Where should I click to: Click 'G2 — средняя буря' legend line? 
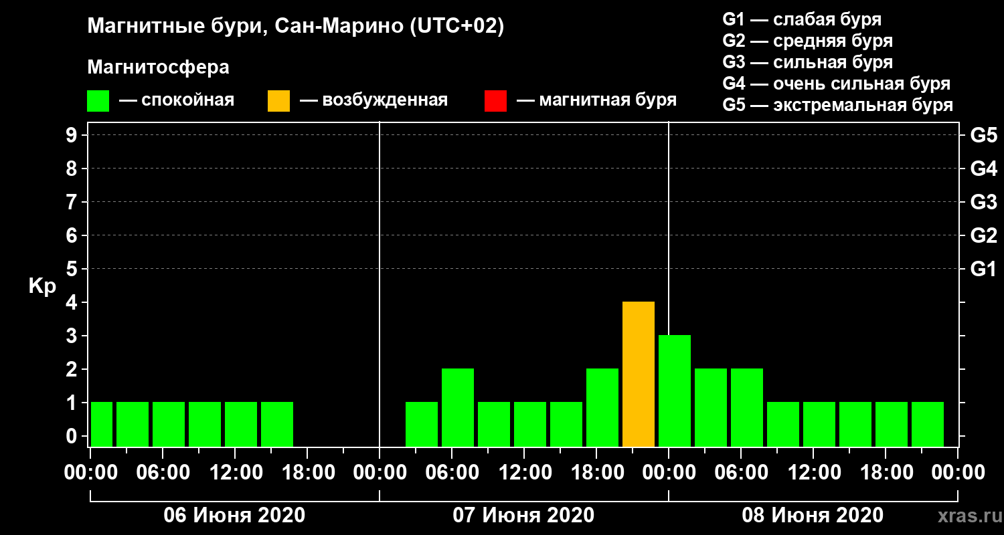coord(807,41)
